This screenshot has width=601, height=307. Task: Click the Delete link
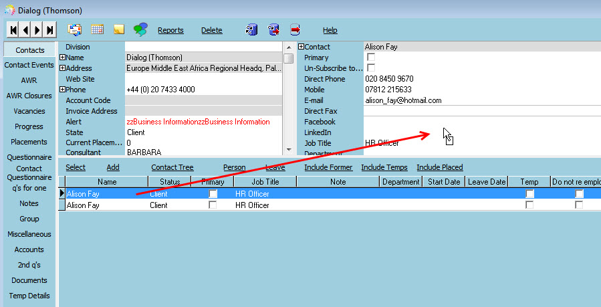point(211,30)
